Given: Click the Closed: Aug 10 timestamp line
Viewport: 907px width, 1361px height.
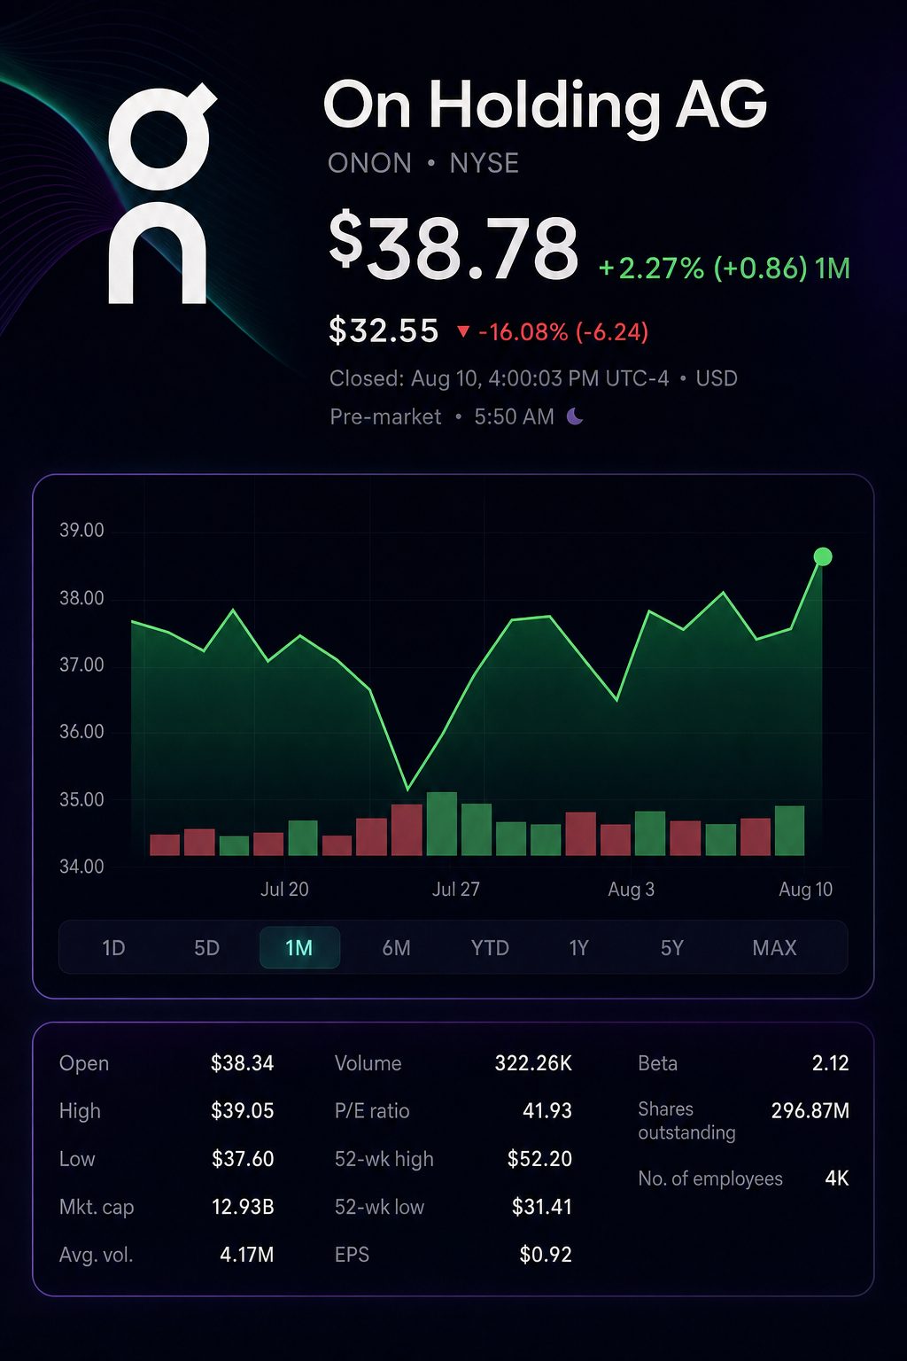Looking at the screenshot, I should pyautogui.click(x=533, y=378).
